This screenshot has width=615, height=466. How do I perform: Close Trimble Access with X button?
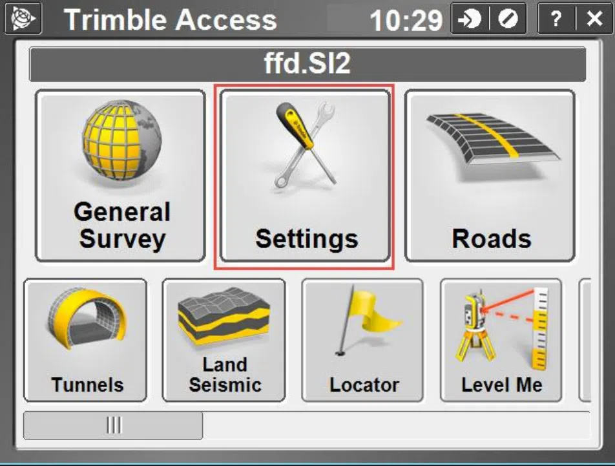(594, 19)
